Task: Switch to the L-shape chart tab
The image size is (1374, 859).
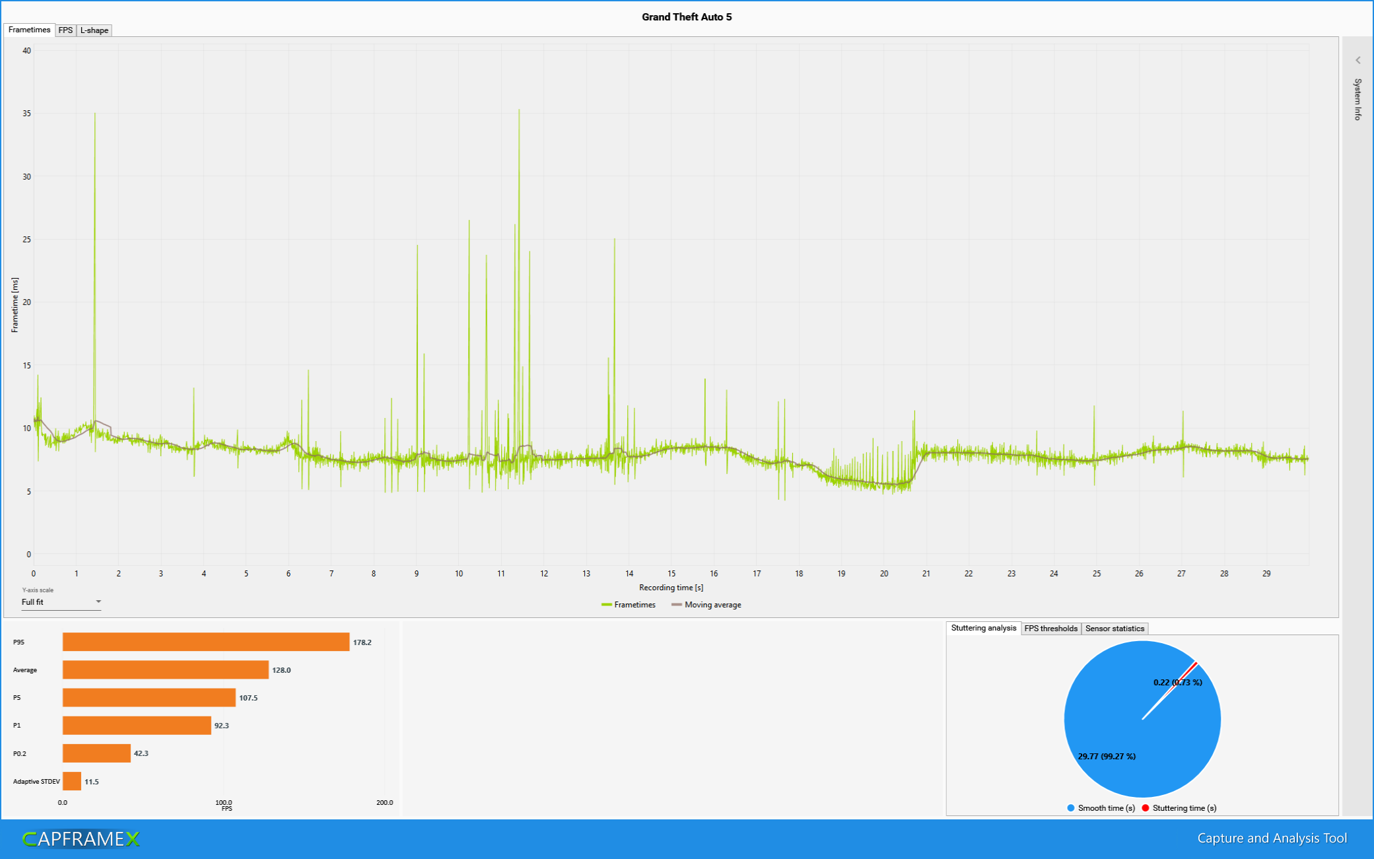Action: point(94,30)
